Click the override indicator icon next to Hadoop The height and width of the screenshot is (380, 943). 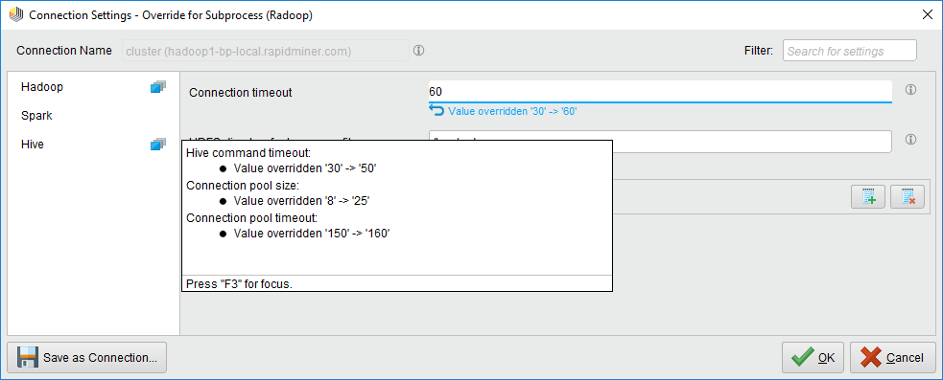click(x=157, y=87)
